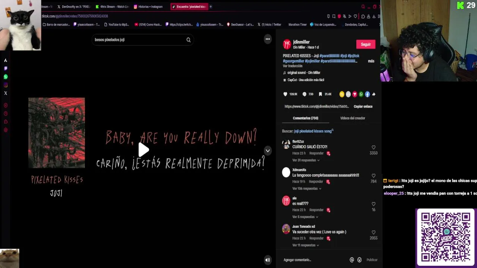Open a new browser tab with plus
Viewport: 477px width, 268px height.
tap(211, 7)
